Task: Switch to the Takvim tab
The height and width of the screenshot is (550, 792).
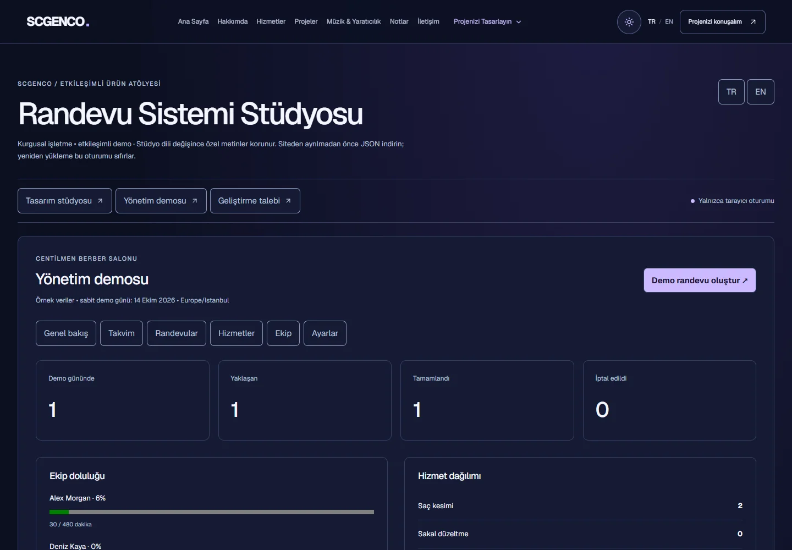Action: click(122, 333)
